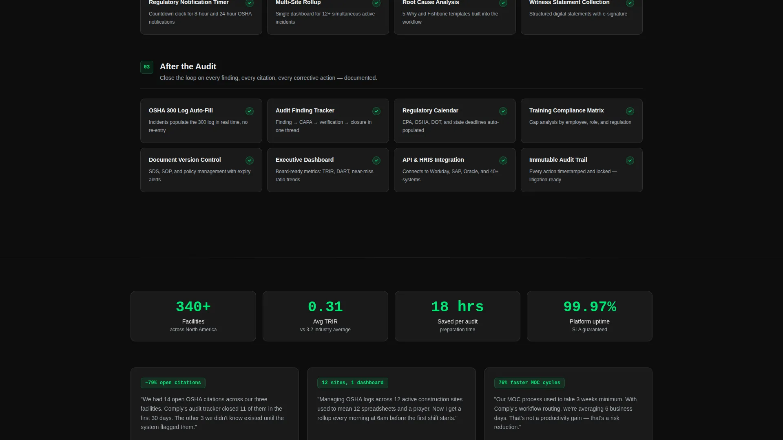
Task: Click the checkmark icon on Document Version Control card
Action: (x=250, y=161)
